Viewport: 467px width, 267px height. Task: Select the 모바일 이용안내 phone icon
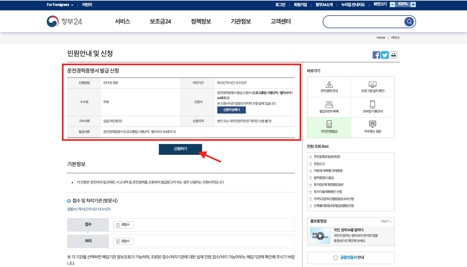[372, 107]
